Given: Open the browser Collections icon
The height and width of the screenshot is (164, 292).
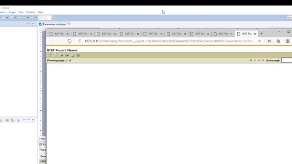Looking at the screenshot, I should tap(278, 41).
